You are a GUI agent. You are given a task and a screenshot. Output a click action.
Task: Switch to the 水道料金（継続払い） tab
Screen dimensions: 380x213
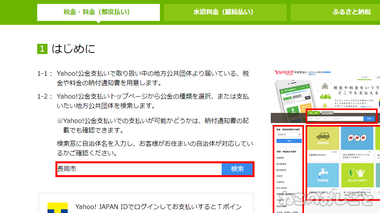(x=225, y=12)
